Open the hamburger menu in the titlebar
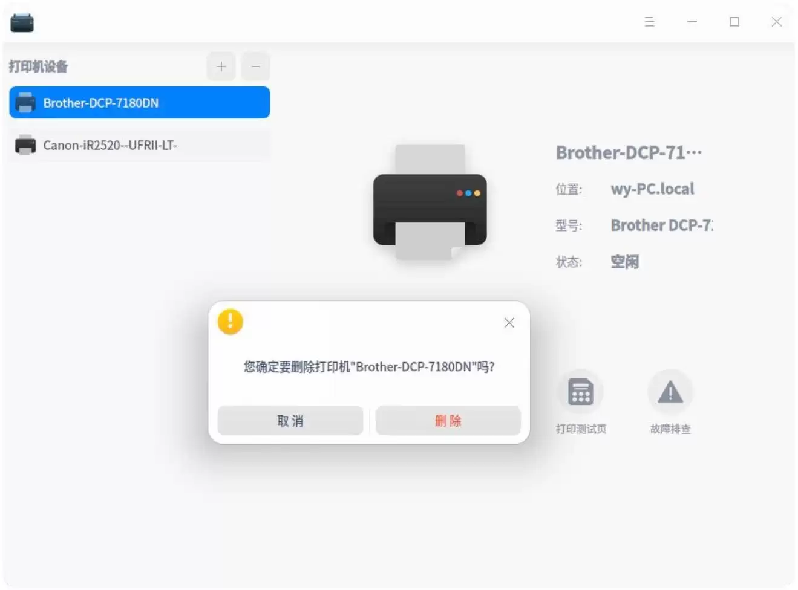The width and height of the screenshot is (798, 590). tap(649, 22)
